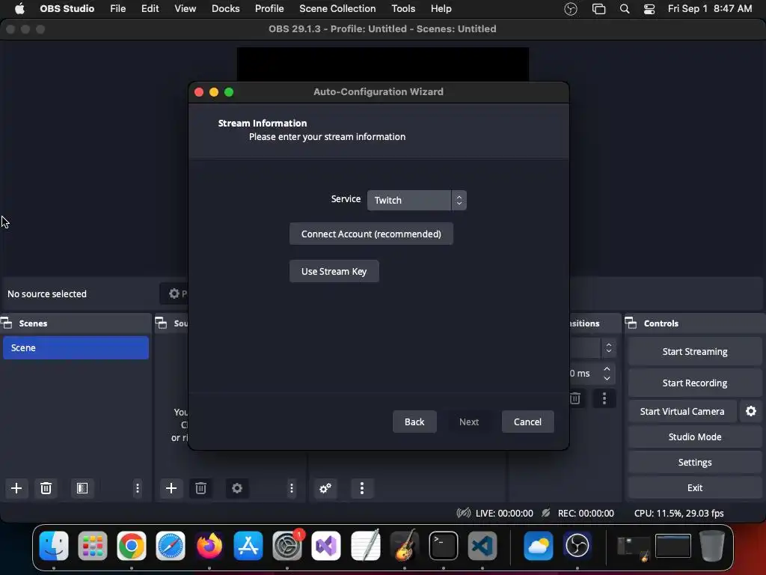Launch Safari from the dock
Viewport: 766px width, 575px height.
coord(171,546)
